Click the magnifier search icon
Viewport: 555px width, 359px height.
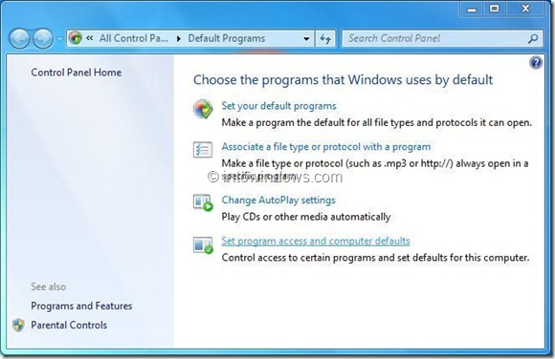click(533, 38)
